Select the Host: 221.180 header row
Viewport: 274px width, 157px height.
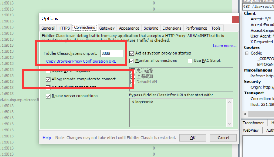262,104
